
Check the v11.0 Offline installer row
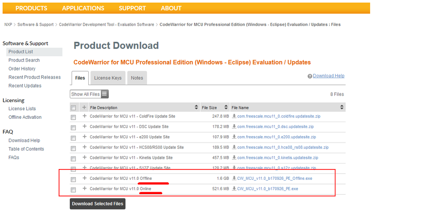(x=73, y=179)
